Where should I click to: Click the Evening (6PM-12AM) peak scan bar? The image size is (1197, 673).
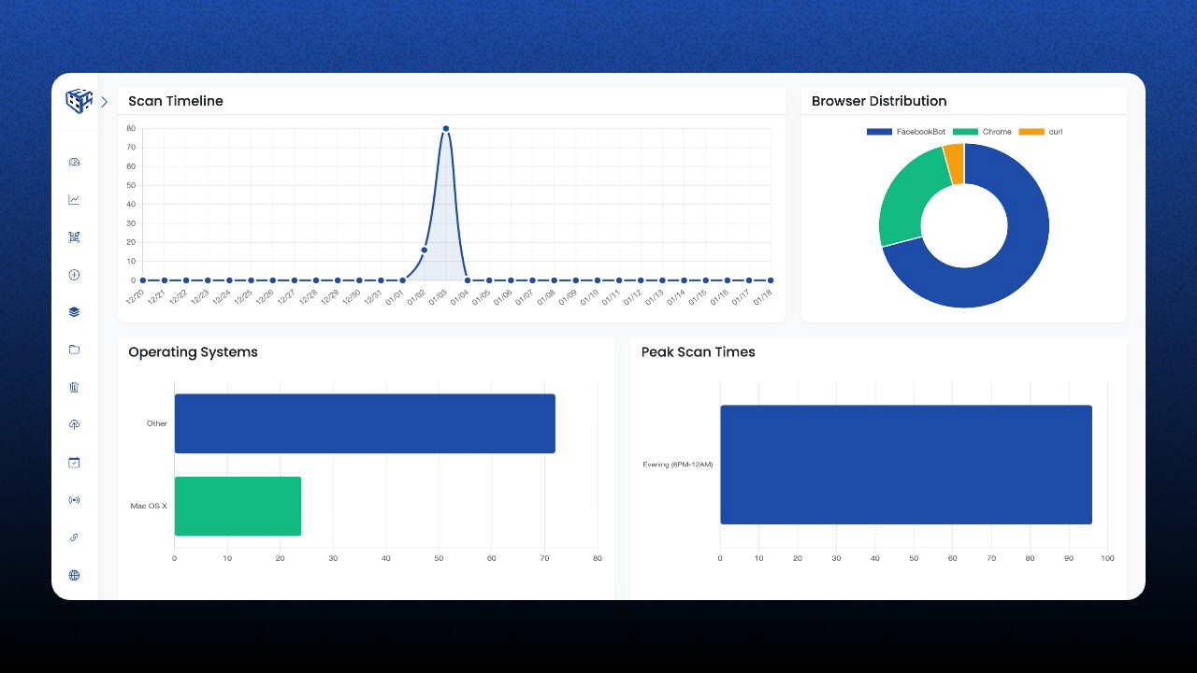click(x=906, y=465)
